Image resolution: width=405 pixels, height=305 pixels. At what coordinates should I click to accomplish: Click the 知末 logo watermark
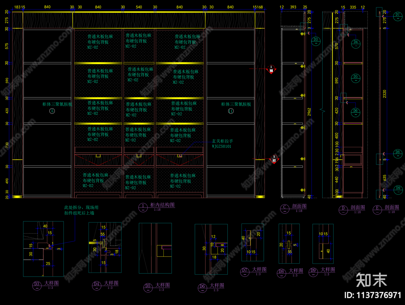[371, 280]
